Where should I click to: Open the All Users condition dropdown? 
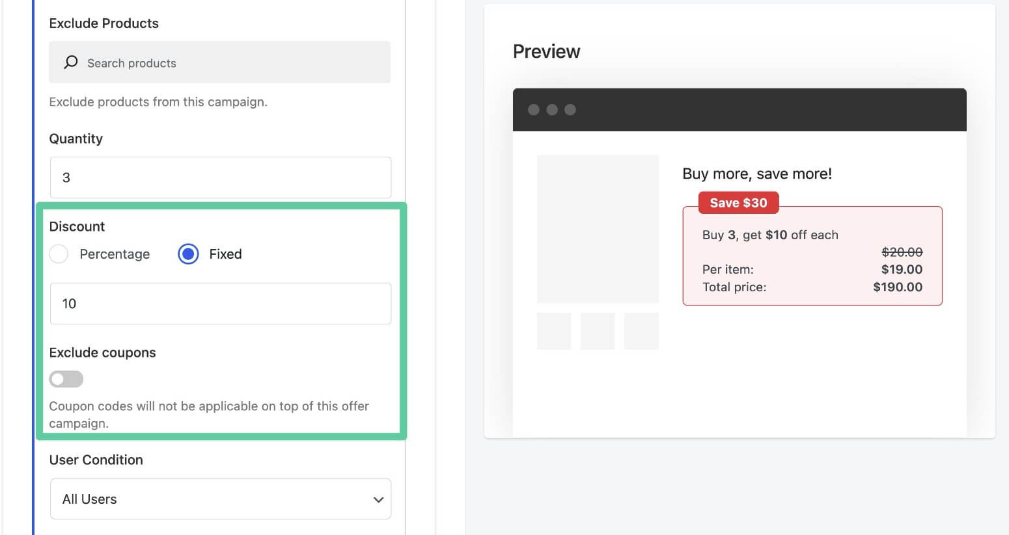[221, 499]
